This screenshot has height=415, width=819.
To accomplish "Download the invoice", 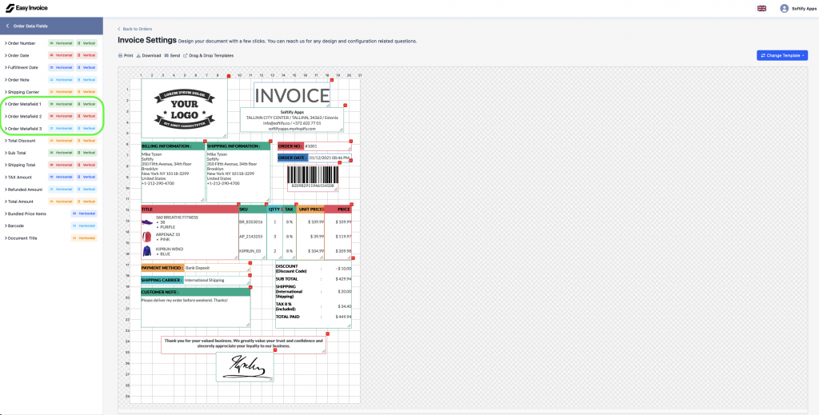I will 150,55.
